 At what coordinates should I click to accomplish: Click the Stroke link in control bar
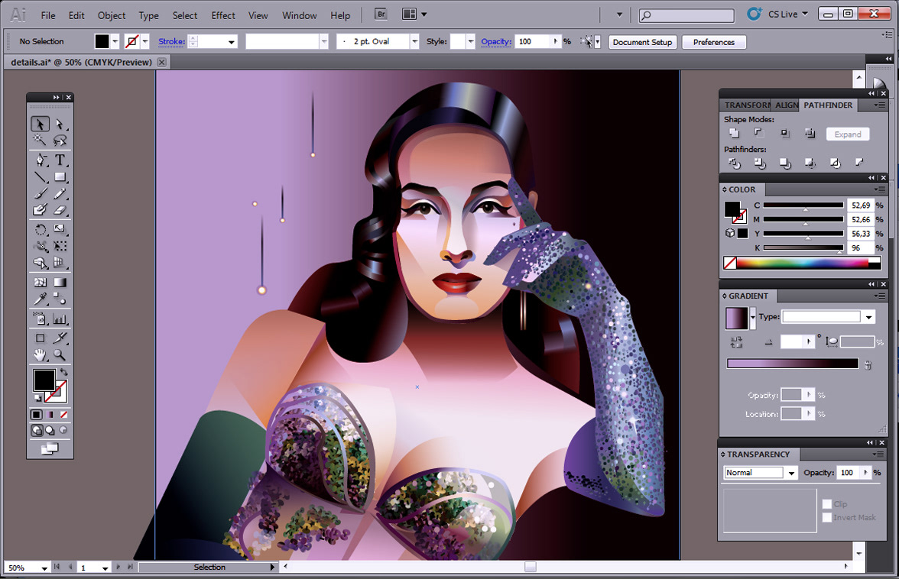point(171,41)
